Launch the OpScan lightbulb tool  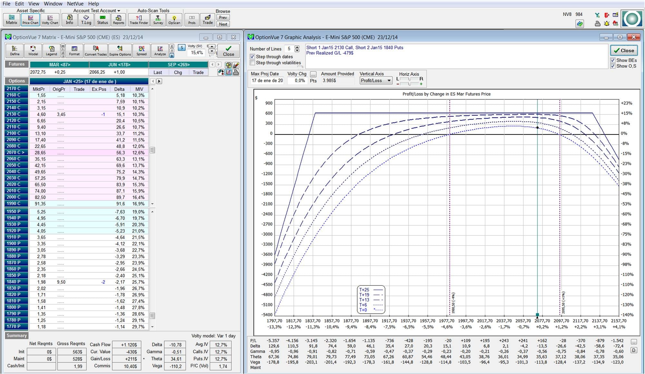point(174,19)
